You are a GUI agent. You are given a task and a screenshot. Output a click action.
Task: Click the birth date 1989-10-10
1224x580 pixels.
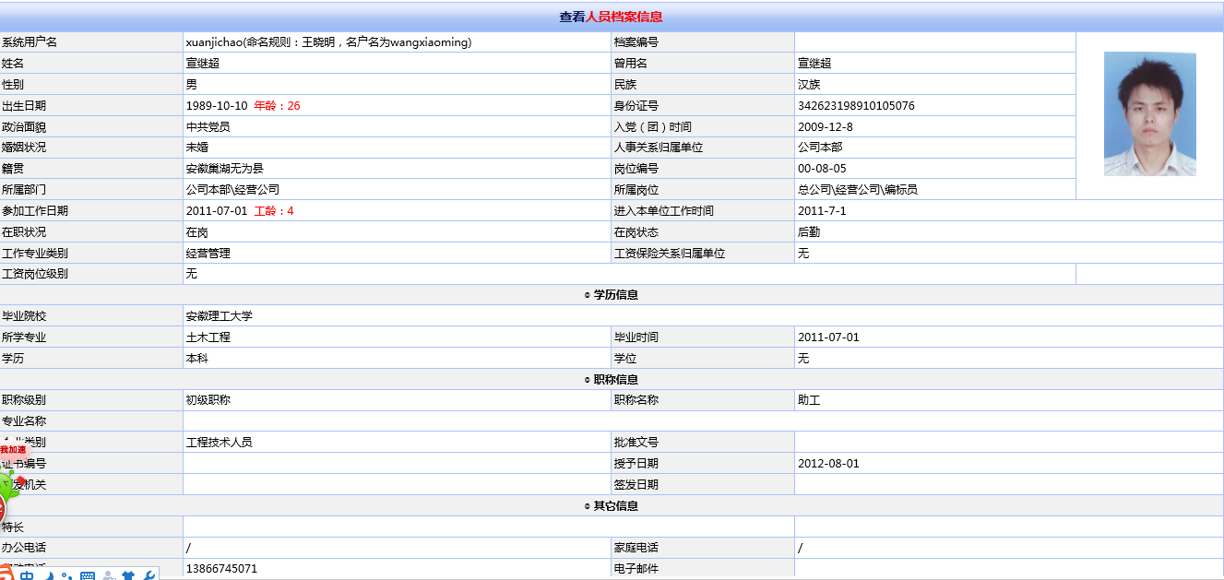pos(217,106)
